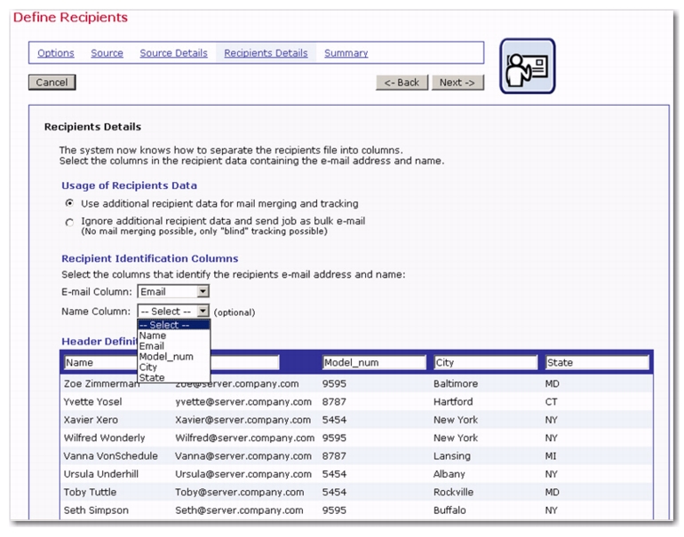Click the recipient card icon image
This screenshot has height=537, width=684.
tap(528, 67)
